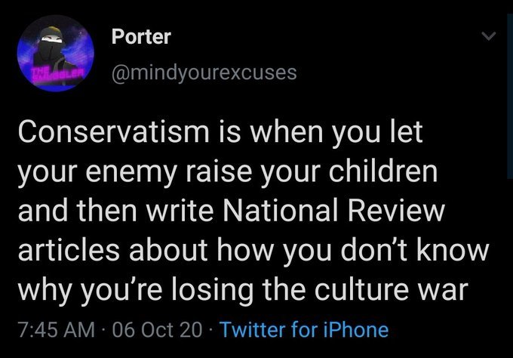Expand the tweet options chevron
513x358 pixels.
click(x=489, y=35)
